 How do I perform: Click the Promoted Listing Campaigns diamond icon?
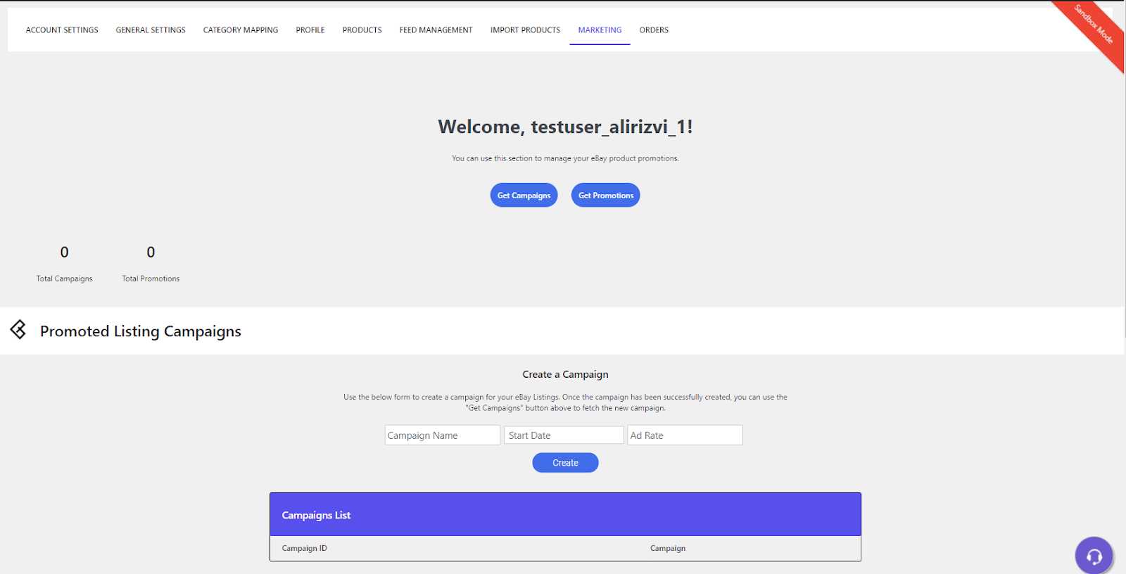tap(18, 329)
